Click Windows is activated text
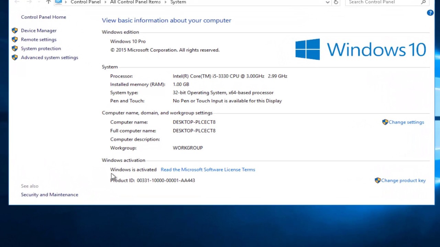The image size is (440, 247). click(x=133, y=169)
